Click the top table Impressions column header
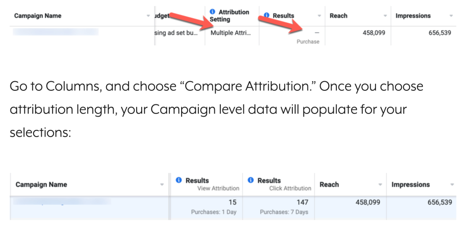The height and width of the screenshot is (227, 465). (412, 16)
